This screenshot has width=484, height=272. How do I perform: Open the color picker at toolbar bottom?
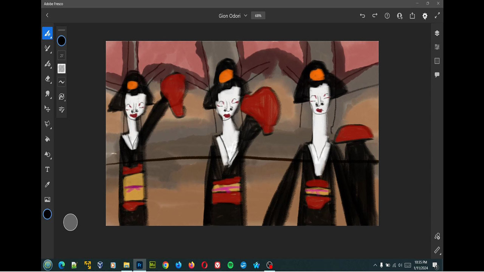click(47, 214)
